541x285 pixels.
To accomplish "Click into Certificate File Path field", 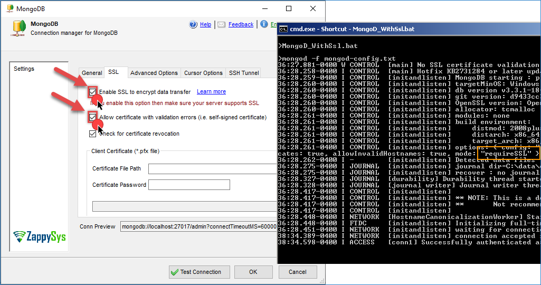I will 212,169.
